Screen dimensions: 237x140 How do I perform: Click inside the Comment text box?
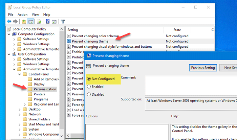[x=191, y=86]
